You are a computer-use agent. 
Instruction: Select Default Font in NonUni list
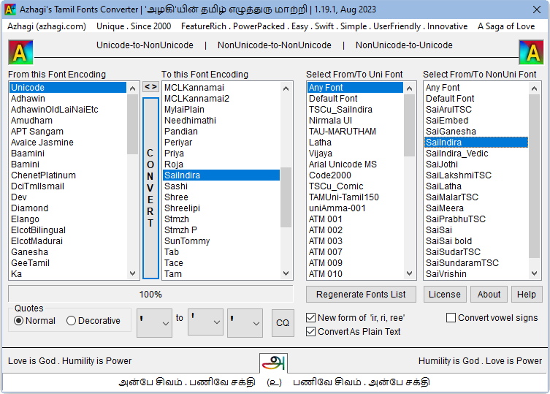click(x=476, y=99)
